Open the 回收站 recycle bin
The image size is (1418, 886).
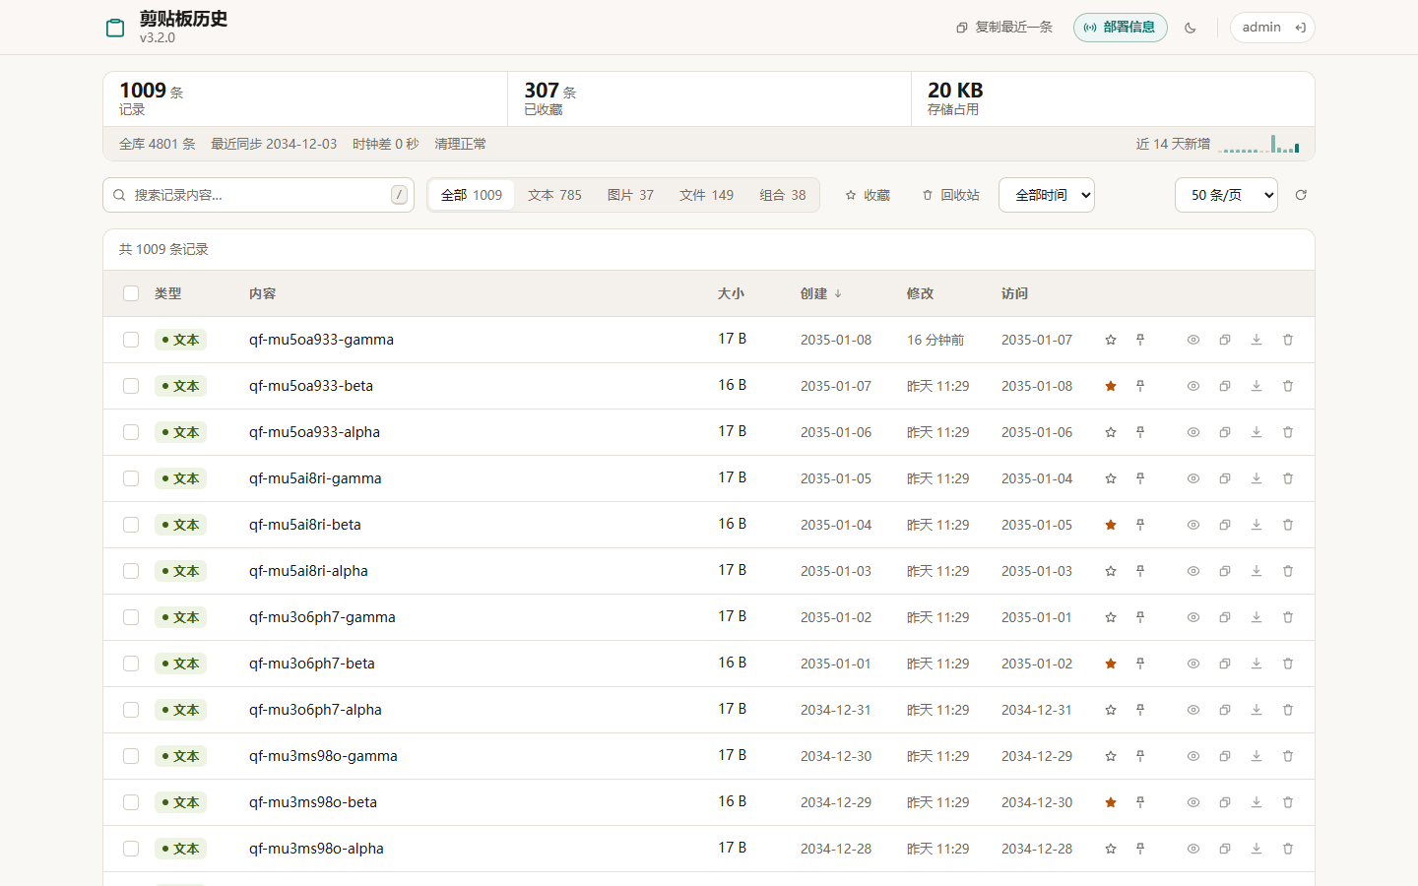(x=951, y=195)
